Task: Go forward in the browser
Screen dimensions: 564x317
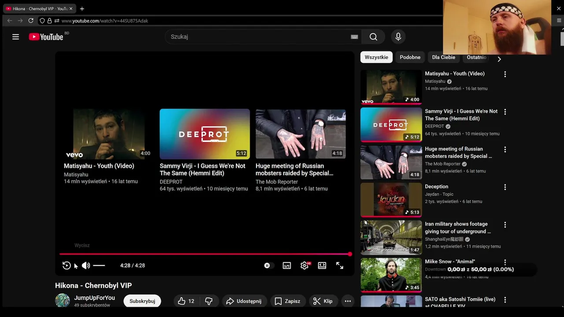Action: pyautogui.click(x=20, y=21)
